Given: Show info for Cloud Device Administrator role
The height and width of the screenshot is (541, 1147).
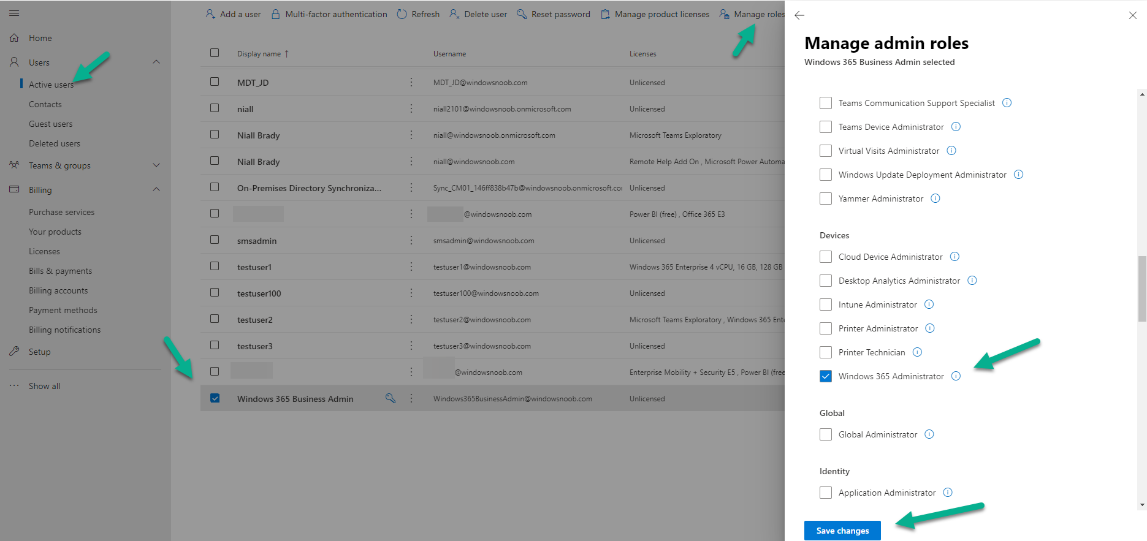Looking at the screenshot, I should click(955, 256).
